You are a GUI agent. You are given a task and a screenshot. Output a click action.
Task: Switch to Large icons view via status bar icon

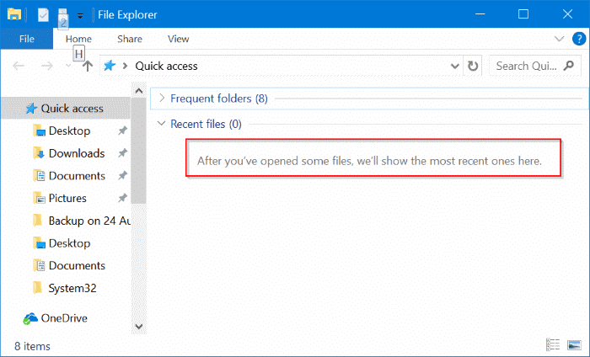[574, 344]
